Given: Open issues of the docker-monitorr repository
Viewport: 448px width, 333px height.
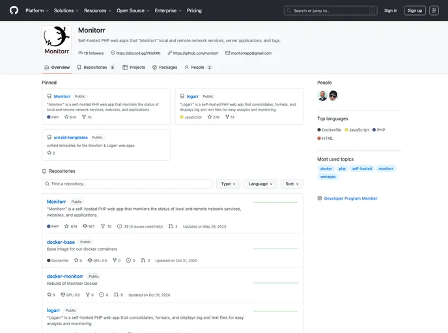Looking at the screenshot, I should tap(104, 295).
